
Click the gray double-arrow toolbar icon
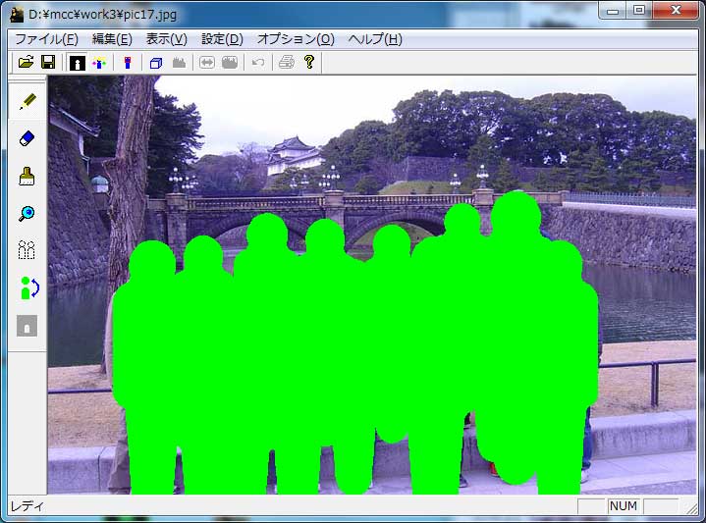[206, 63]
